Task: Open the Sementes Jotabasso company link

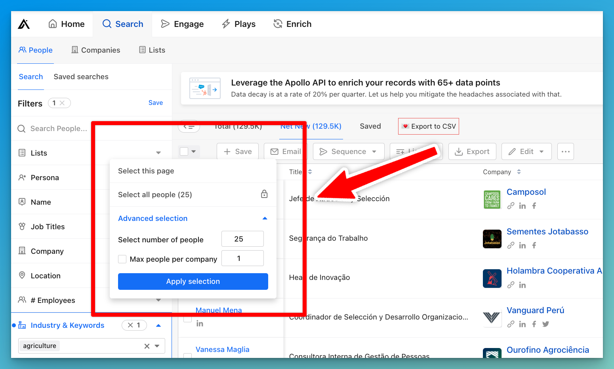Action: [547, 232]
